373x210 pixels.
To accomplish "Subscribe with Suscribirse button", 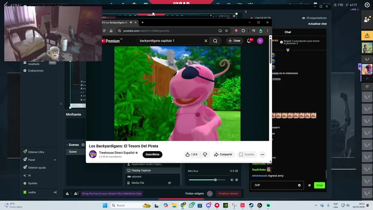I will 152,155.
